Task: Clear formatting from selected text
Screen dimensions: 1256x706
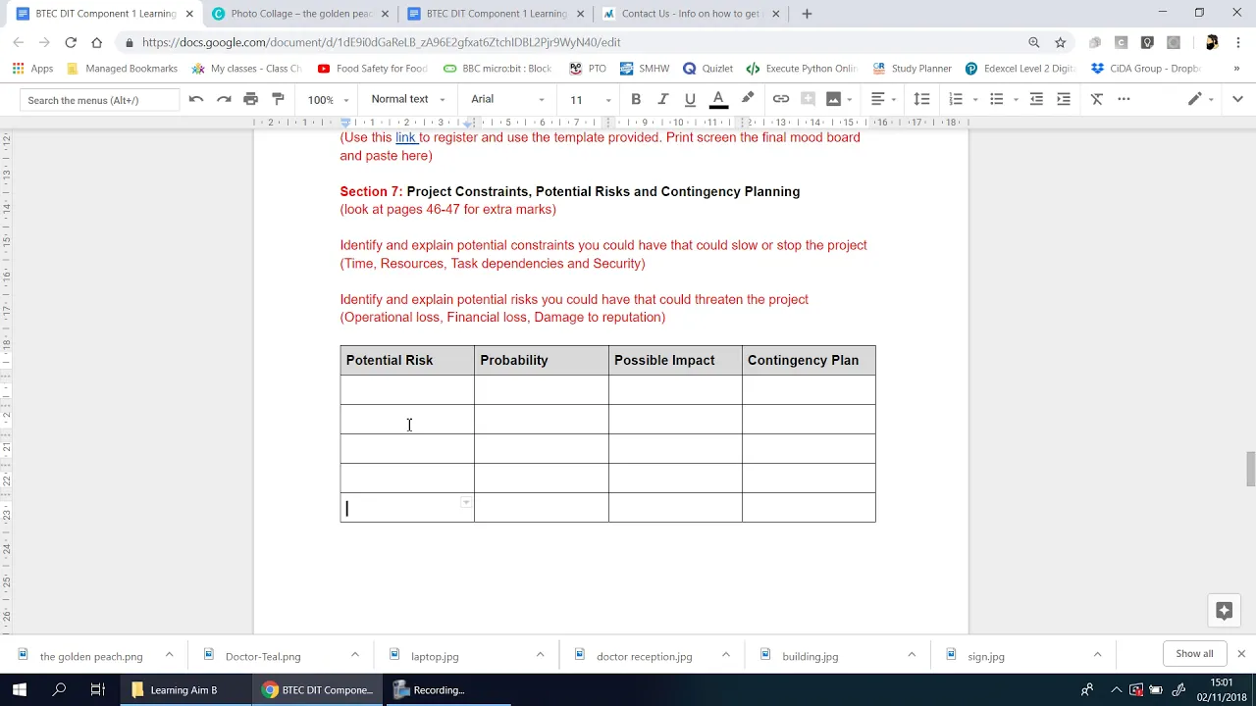Action: click(1097, 99)
